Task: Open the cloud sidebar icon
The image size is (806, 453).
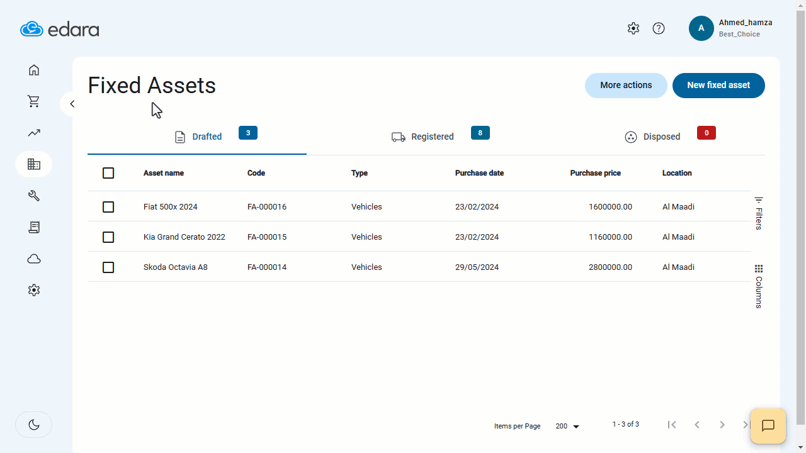Action: (34, 259)
